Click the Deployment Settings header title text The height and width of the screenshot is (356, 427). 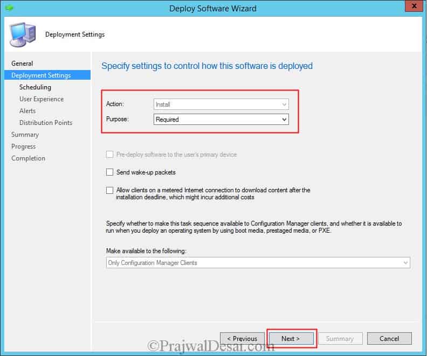[x=75, y=34]
